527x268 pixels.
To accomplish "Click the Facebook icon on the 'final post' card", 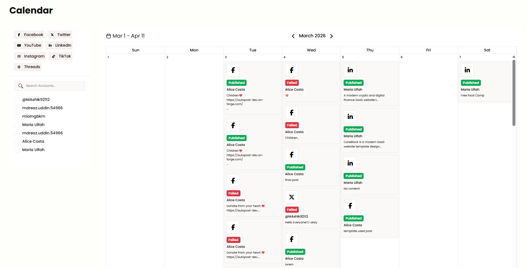I will pos(292,155).
